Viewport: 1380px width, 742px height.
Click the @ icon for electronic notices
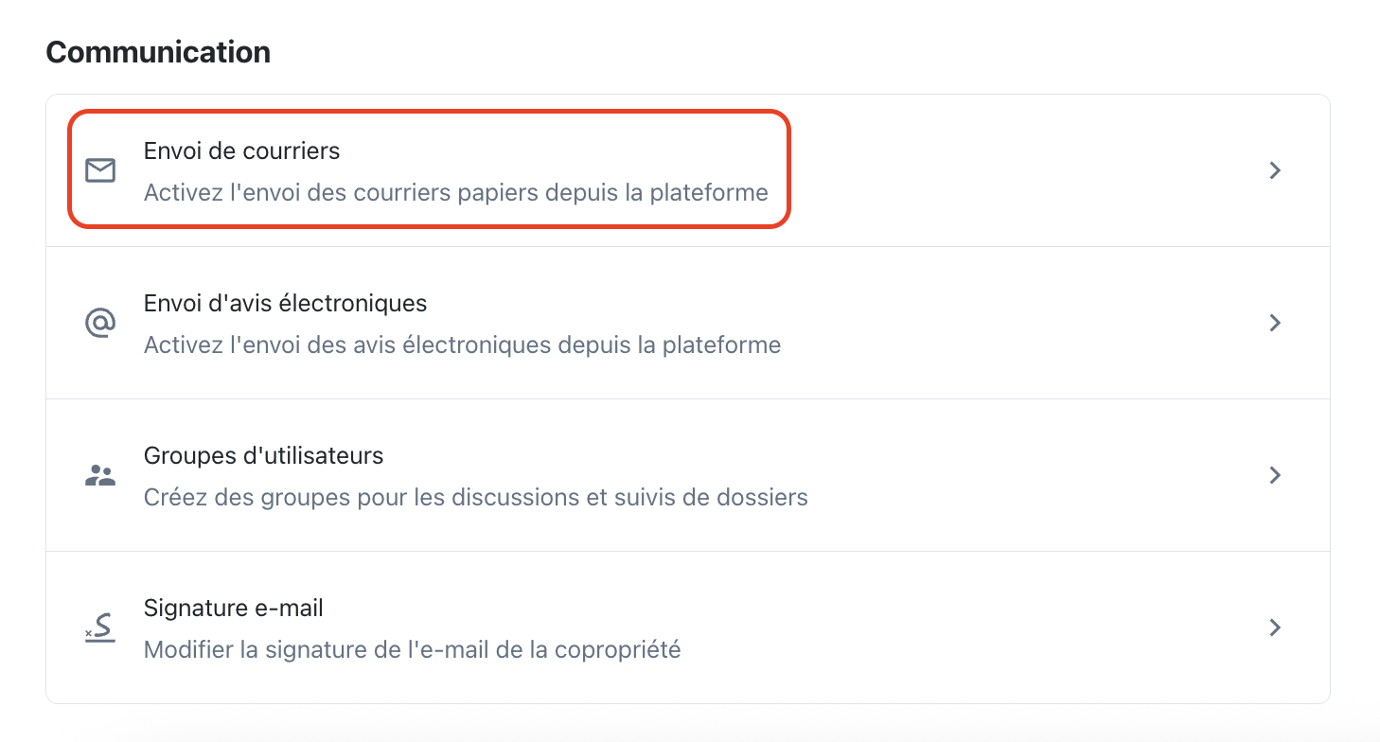(100, 323)
